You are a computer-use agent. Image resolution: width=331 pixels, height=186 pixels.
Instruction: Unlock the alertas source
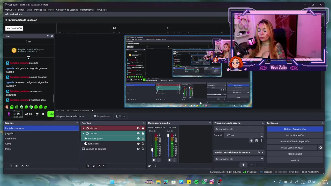click(142, 128)
